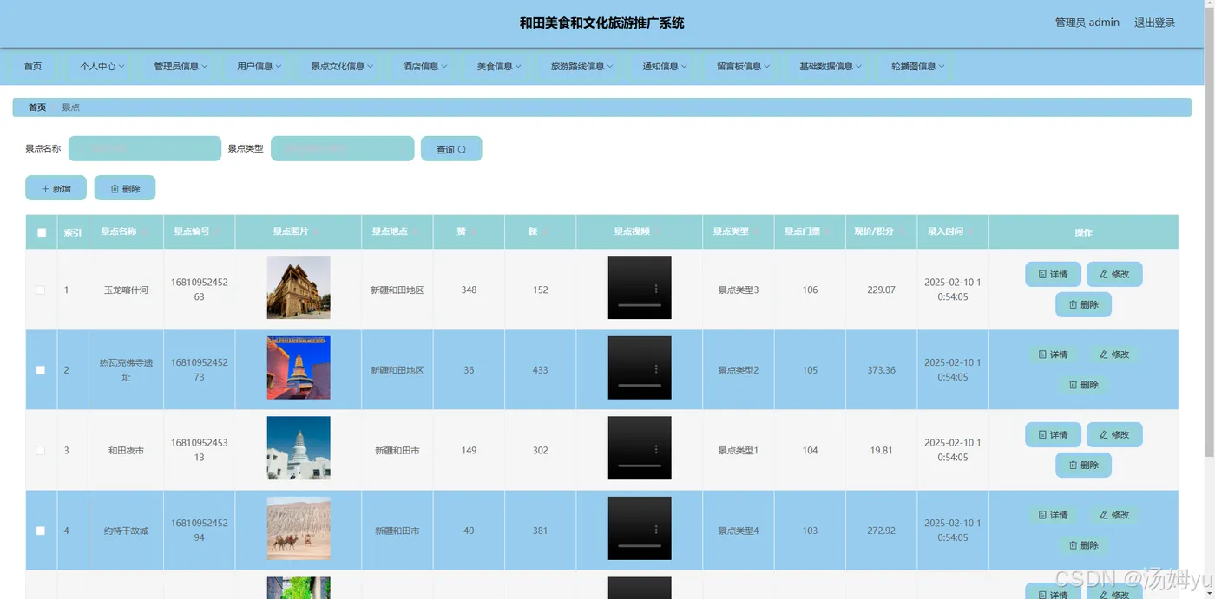Sort table by 现价/积分 column
This screenshot has height=599, width=1215.
tap(881, 231)
